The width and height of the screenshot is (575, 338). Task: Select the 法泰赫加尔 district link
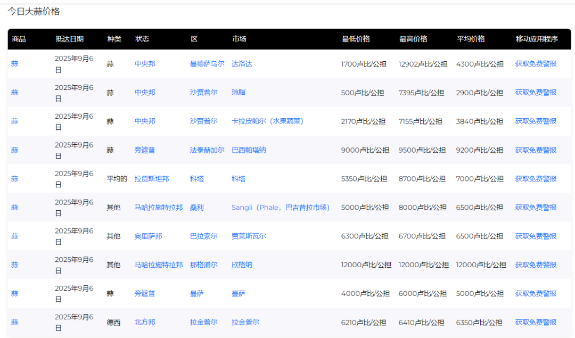(x=207, y=150)
